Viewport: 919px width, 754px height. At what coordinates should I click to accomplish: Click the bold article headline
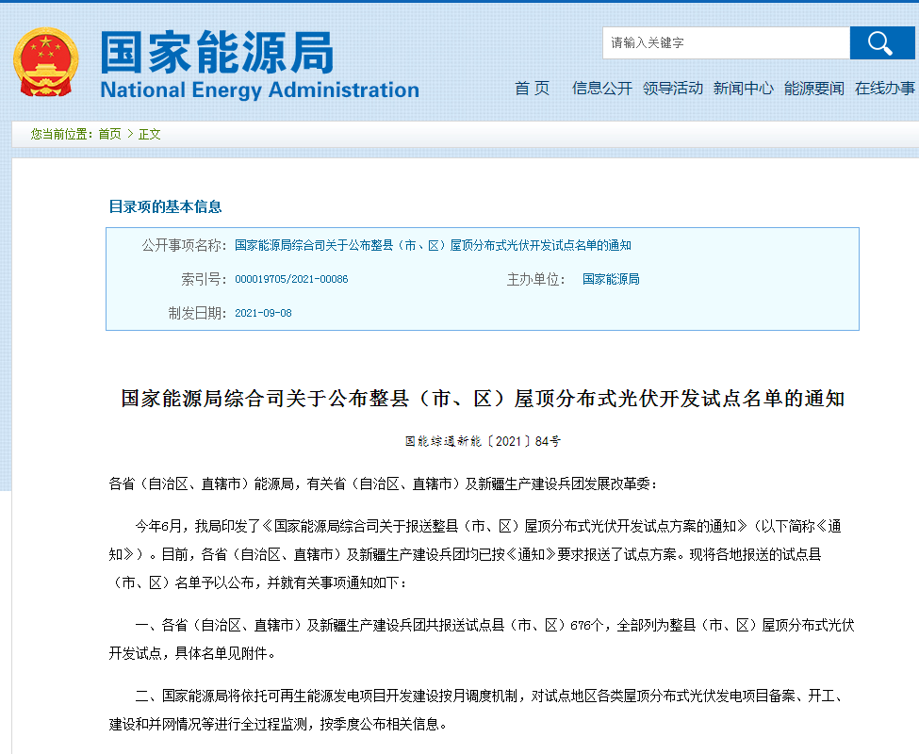(x=483, y=399)
